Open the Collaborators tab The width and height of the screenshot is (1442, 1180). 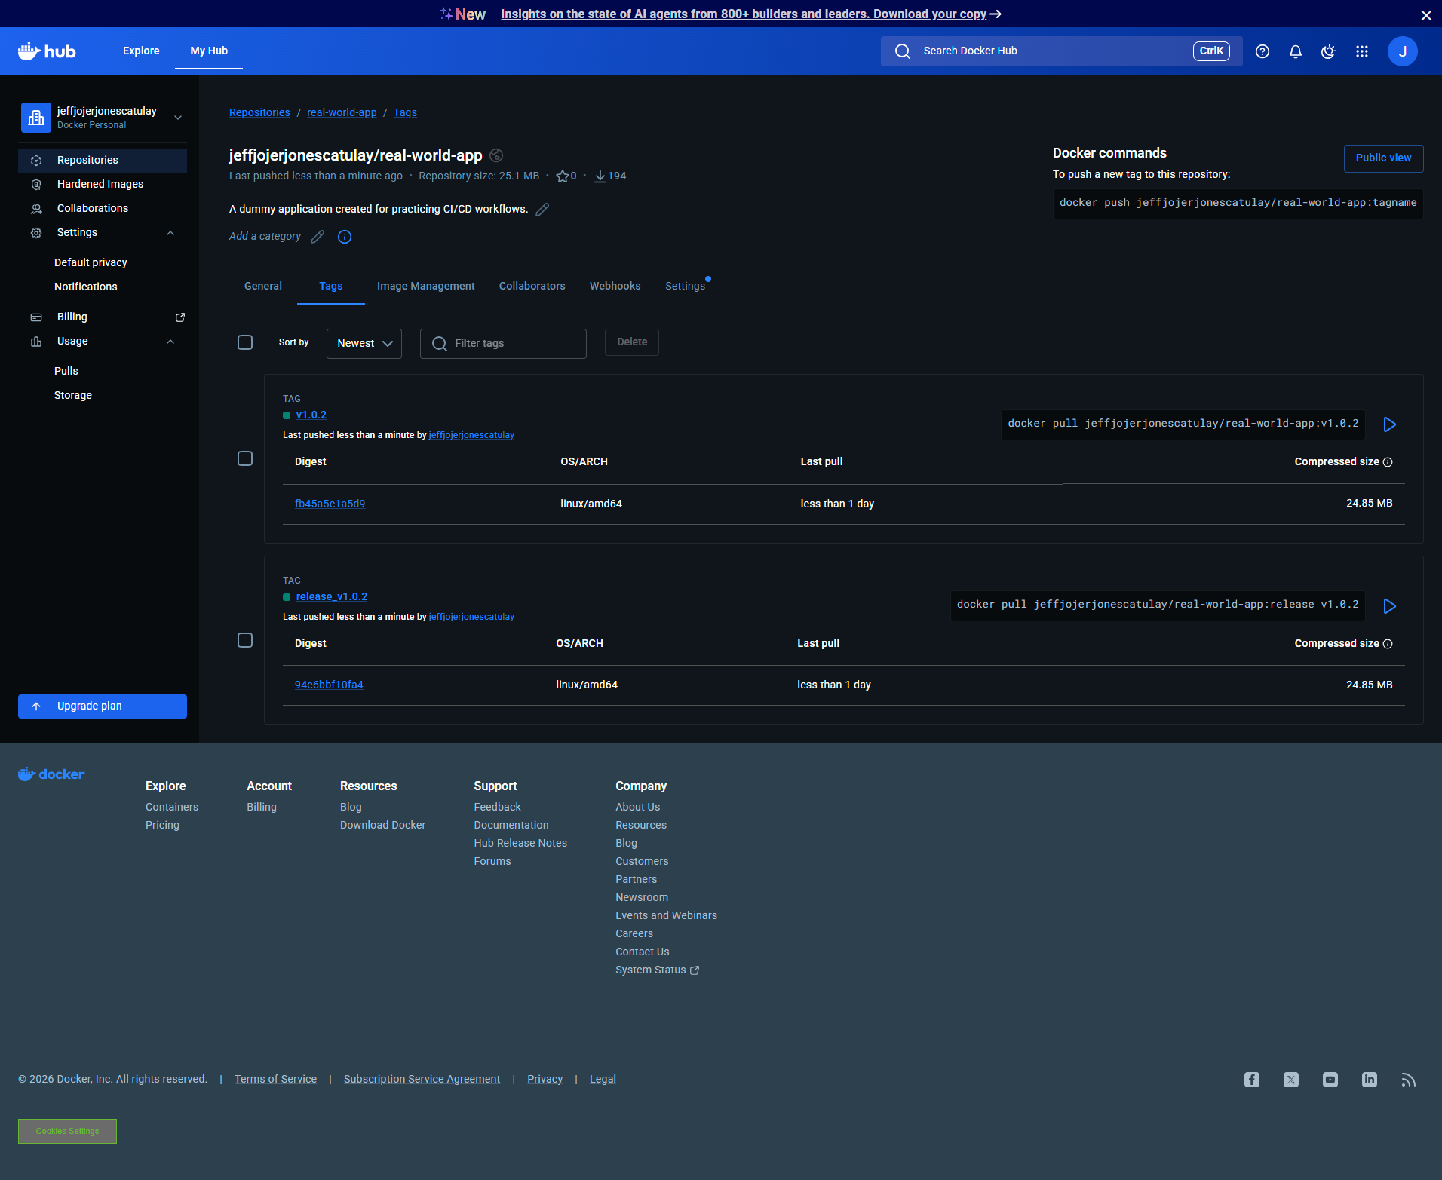[x=532, y=286]
